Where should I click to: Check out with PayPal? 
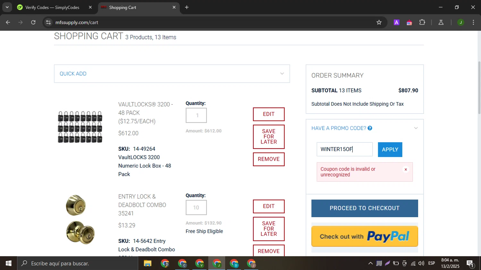pyautogui.click(x=365, y=236)
